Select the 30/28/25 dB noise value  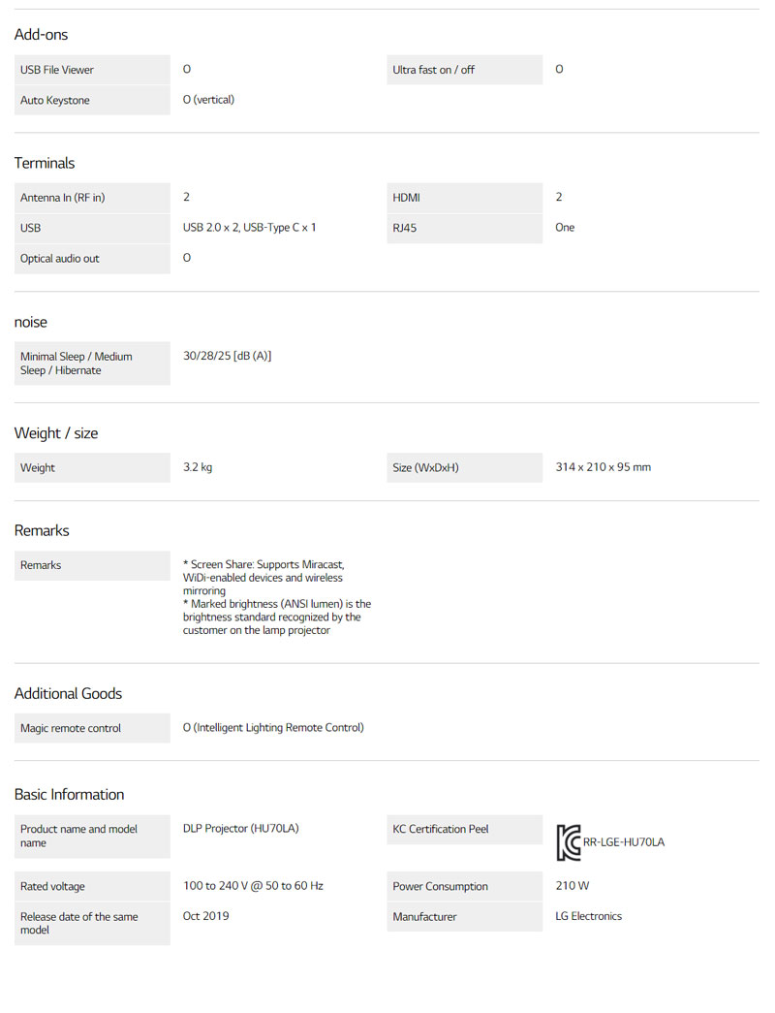[x=227, y=356]
